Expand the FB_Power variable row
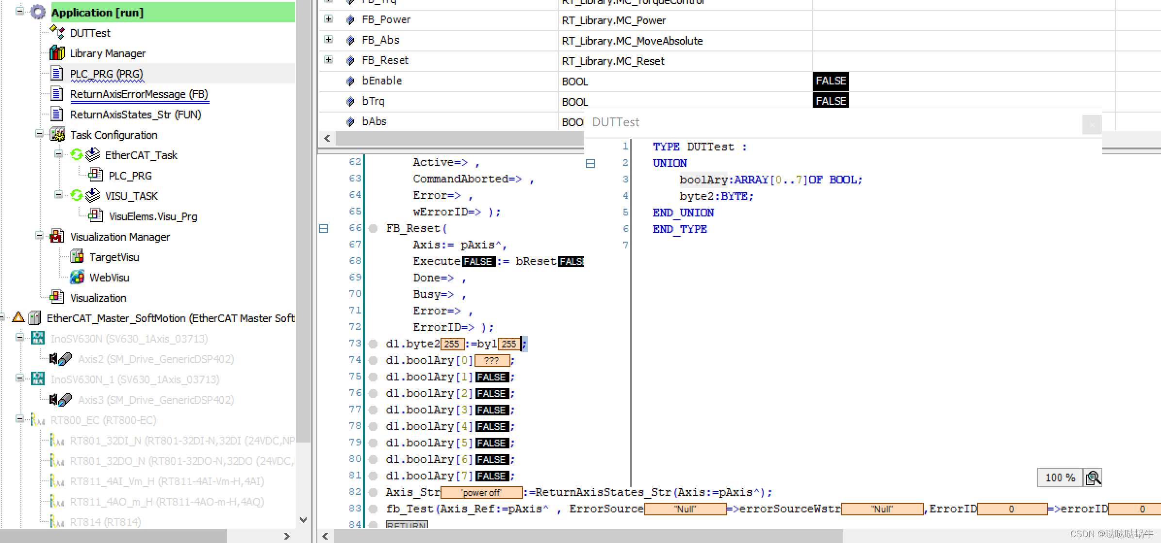The height and width of the screenshot is (543, 1161). (x=328, y=19)
